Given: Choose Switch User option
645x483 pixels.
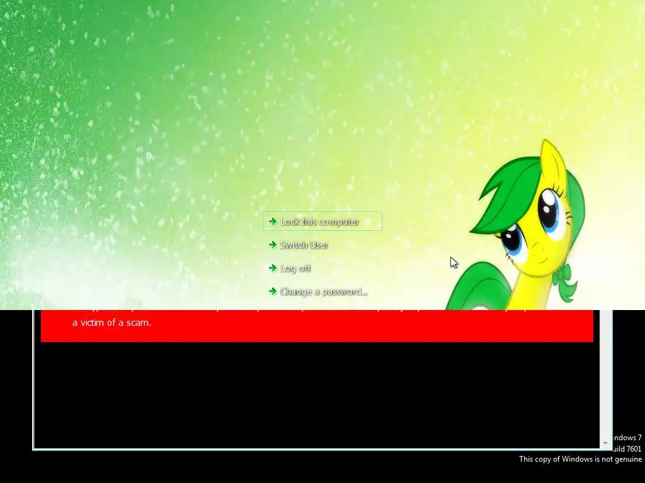Looking at the screenshot, I should point(304,245).
